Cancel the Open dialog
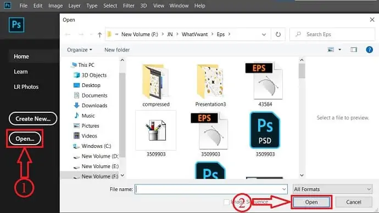This screenshot has height=213, width=379. point(354,202)
